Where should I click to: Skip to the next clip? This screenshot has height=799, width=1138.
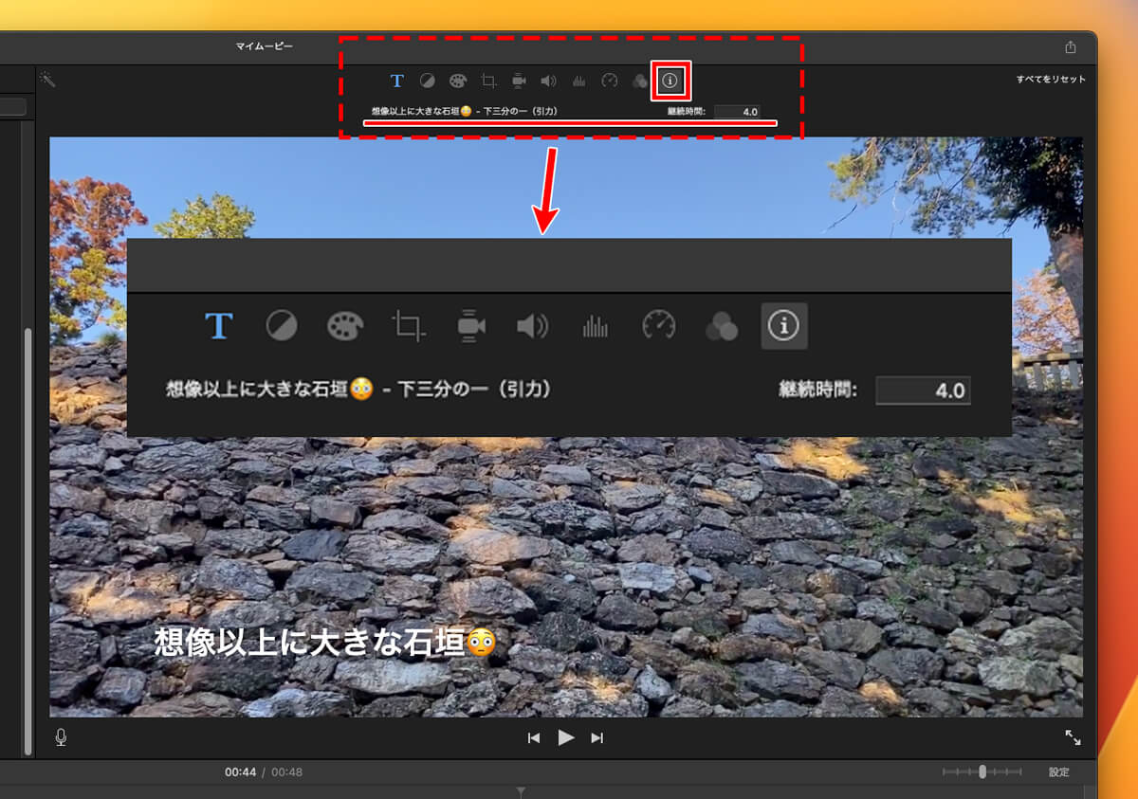click(x=597, y=737)
